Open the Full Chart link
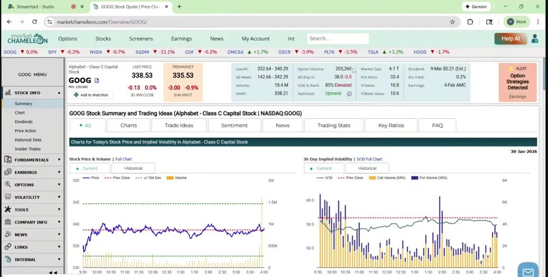548x277 pixels. [x=124, y=159]
